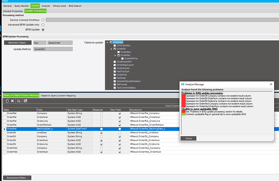Switch to the Update tab

coord(35,6)
